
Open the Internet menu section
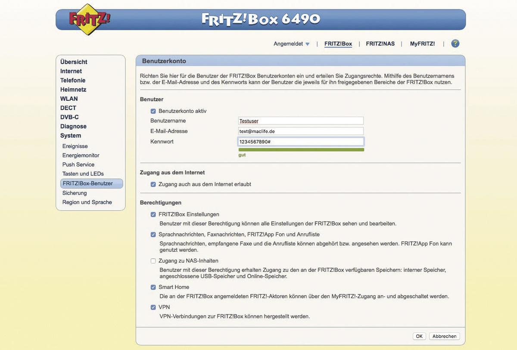pyautogui.click(x=71, y=71)
